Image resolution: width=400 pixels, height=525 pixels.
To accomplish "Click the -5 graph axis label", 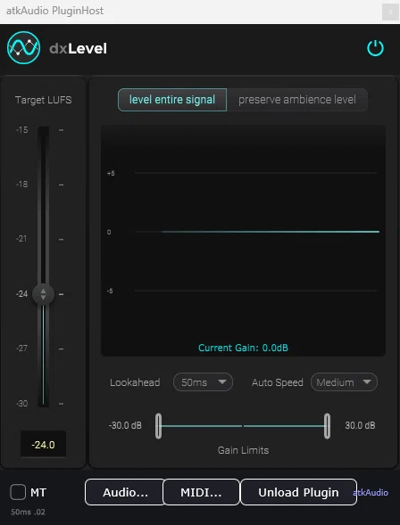I will [110, 291].
